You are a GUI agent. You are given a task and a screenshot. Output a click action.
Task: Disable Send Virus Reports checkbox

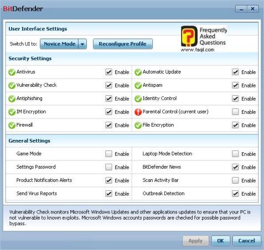pyautogui.click(x=108, y=194)
